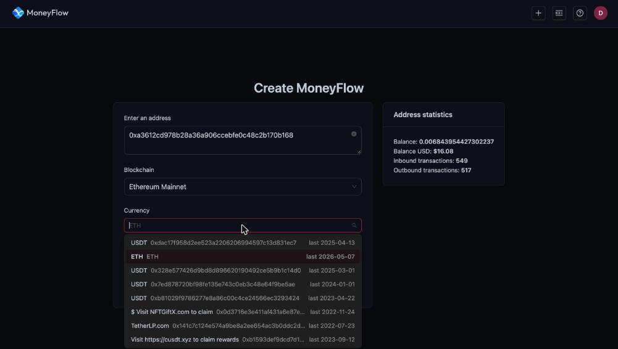Click the MoneyFlow logo icon
The width and height of the screenshot is (618, 349).
(x=18, y=13)
